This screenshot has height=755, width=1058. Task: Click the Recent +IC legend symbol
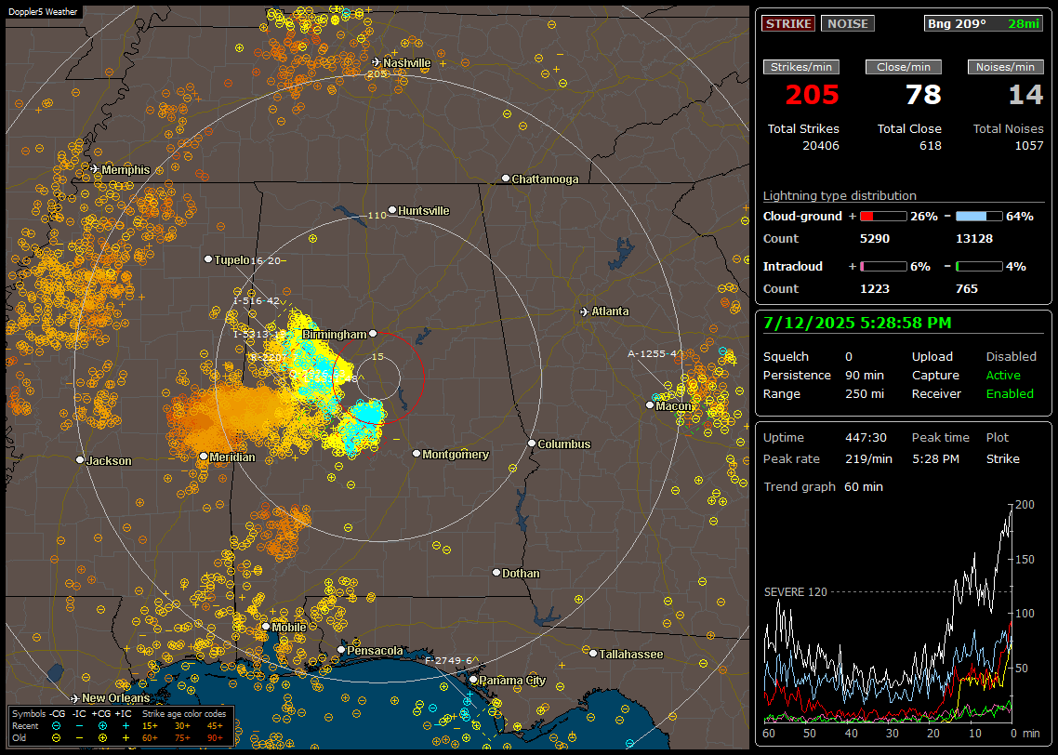(x=126, y=726)
